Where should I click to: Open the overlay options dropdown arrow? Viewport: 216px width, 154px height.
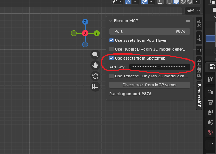click(x=151, y=1)
